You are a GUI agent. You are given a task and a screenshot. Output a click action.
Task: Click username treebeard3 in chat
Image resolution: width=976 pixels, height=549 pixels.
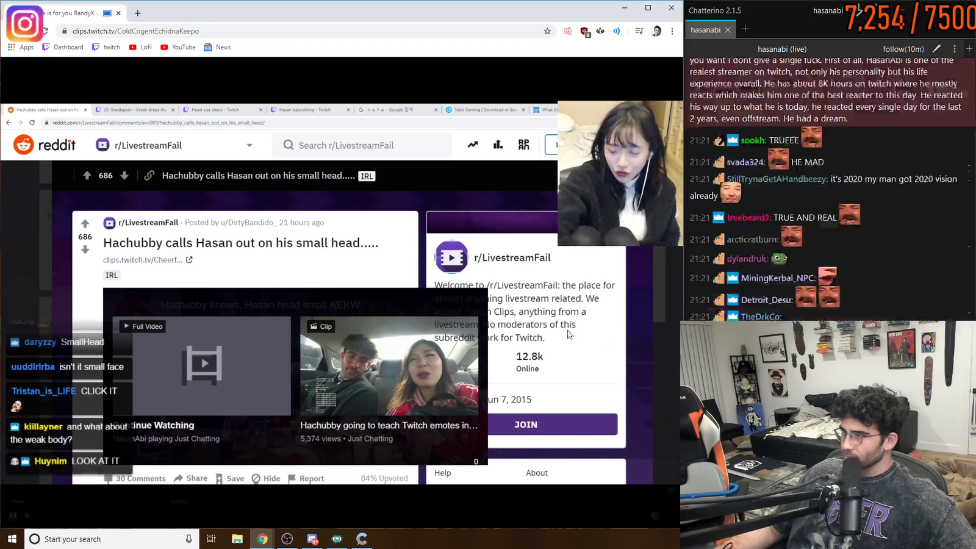coord(749,218)
